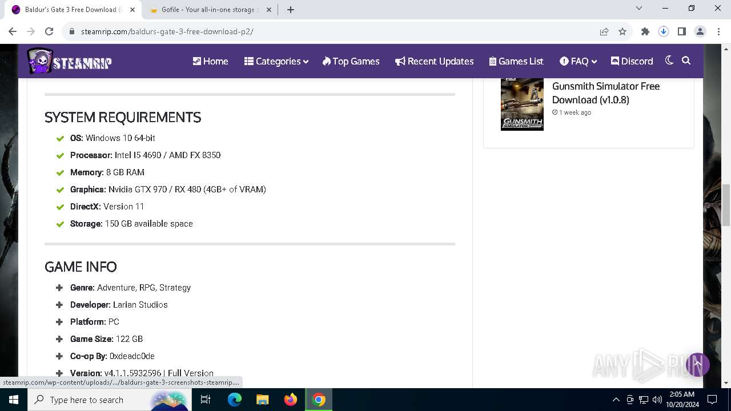Open the notification center icon
The image size is (731, 411).
click(712, 400)
